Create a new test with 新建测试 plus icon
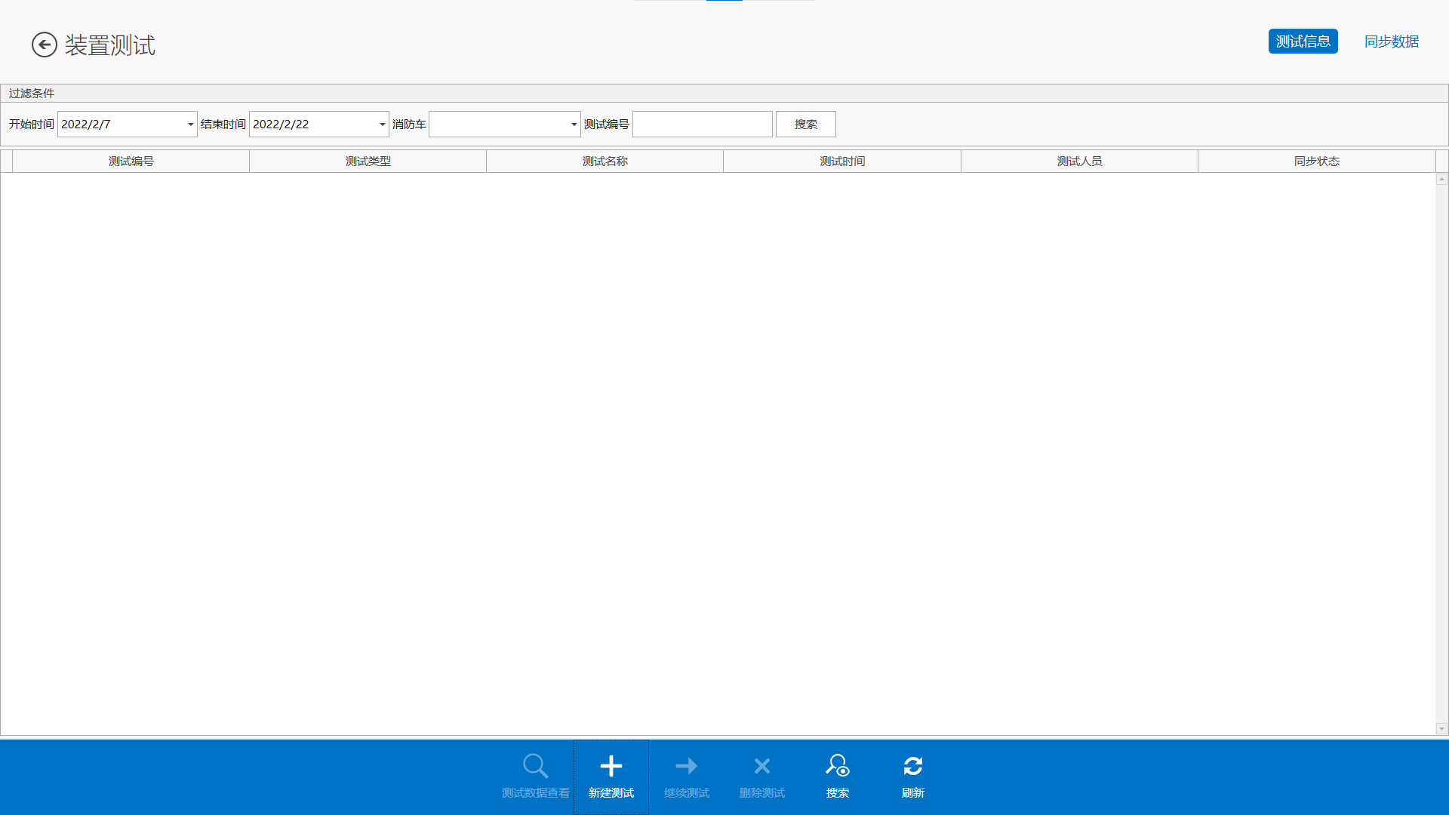Screen dimensions: 1449x815 (611, 766)
